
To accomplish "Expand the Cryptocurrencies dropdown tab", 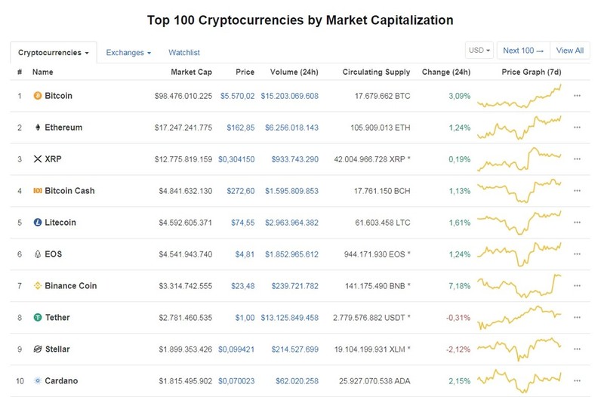I will click(x=54, y=52).
